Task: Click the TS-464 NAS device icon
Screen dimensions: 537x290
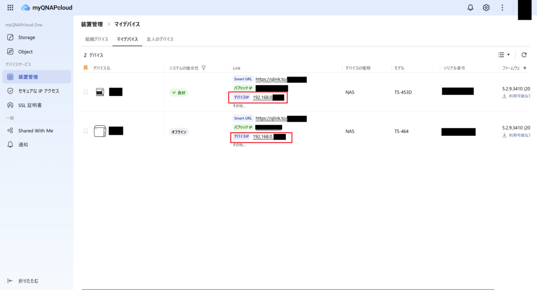Action: tap(100, 131)
